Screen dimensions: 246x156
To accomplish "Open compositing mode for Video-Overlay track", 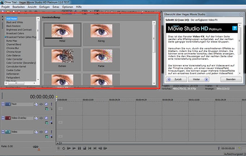I will (47, 123).
